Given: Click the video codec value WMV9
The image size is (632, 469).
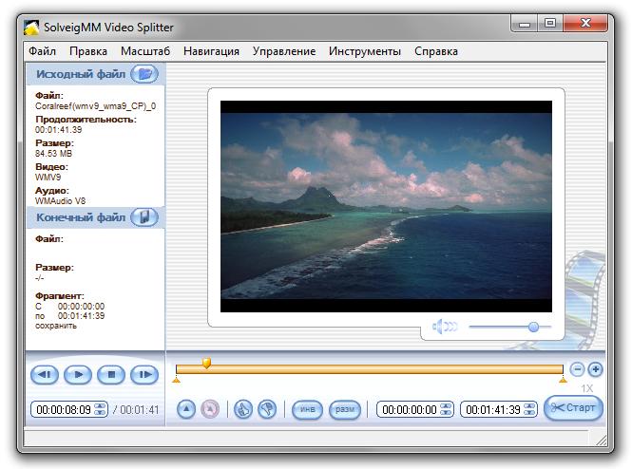Looking at the screenshot, I should pos(48,178).
